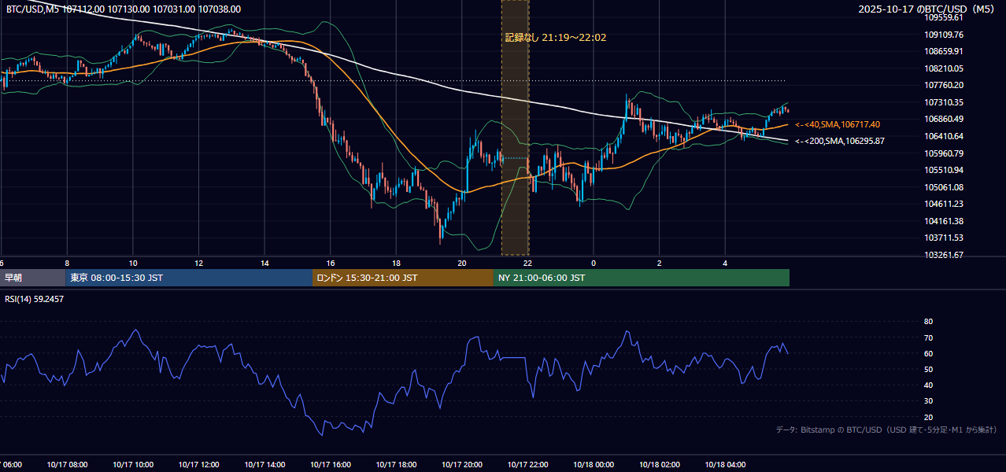Select price level 109109.76 on the axis
1006x472 pixels.
[944, 35]
